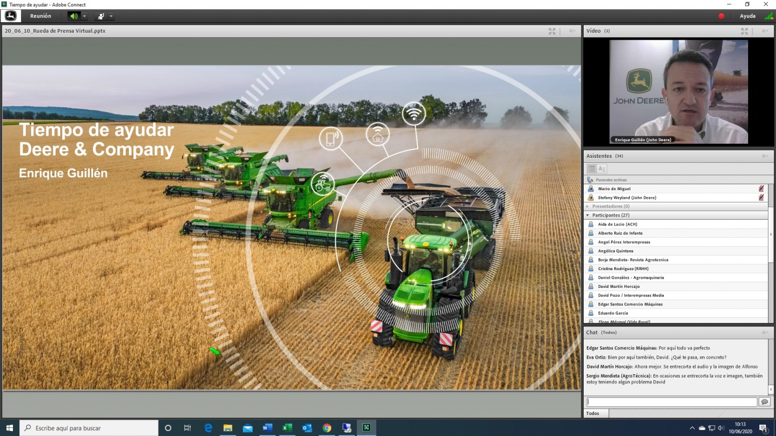The width and height of the screenshot is (776, 436).
Task: Open File Explorer from taskbar
Action: click(228, 428)
